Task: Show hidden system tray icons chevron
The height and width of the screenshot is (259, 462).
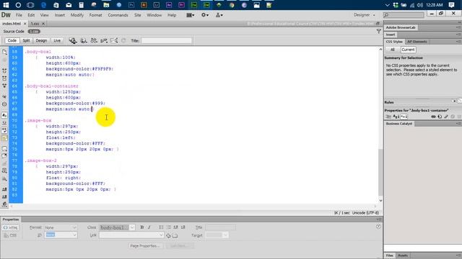Action: click(x=388, y=5)
